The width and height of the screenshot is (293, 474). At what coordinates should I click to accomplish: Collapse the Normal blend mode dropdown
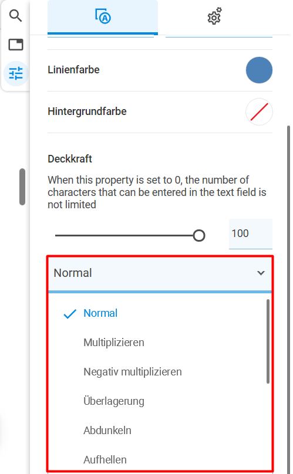pos(160,273)
